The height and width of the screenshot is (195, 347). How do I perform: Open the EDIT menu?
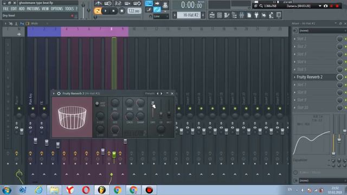[x=14, y=9]
